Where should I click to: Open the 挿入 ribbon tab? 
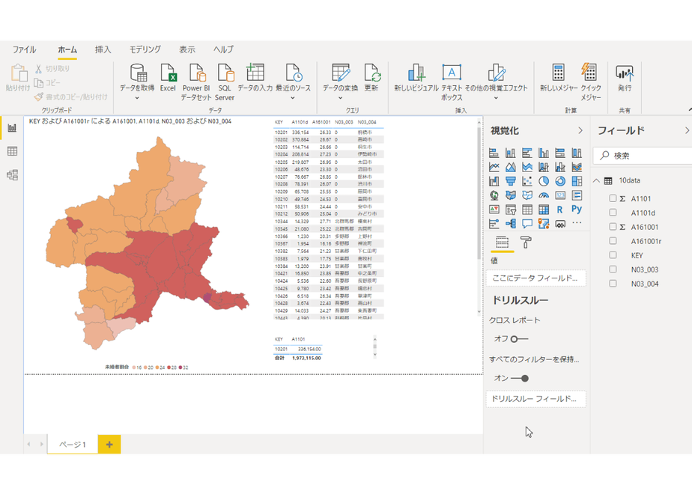(103, 49)
